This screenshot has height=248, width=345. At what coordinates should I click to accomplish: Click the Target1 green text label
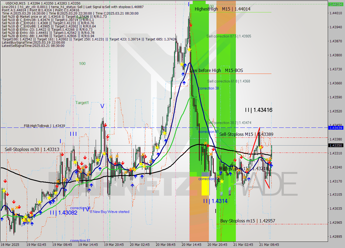(x=82, y=103)
